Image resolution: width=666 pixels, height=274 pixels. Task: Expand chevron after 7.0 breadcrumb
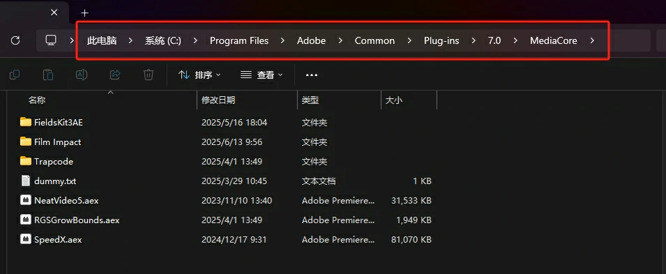[x=515, y=40]
